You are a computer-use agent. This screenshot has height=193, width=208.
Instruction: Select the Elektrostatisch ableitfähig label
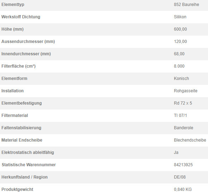pyautogui.click(x=28, y=152)
